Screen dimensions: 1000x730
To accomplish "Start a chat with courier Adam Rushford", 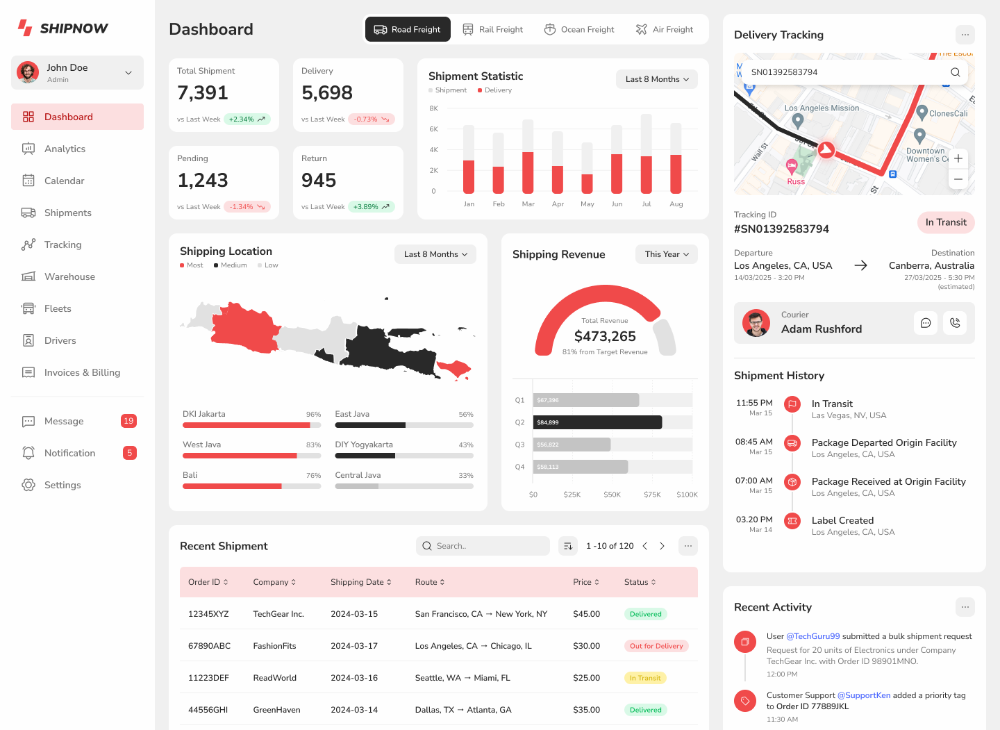I will 926,323.
